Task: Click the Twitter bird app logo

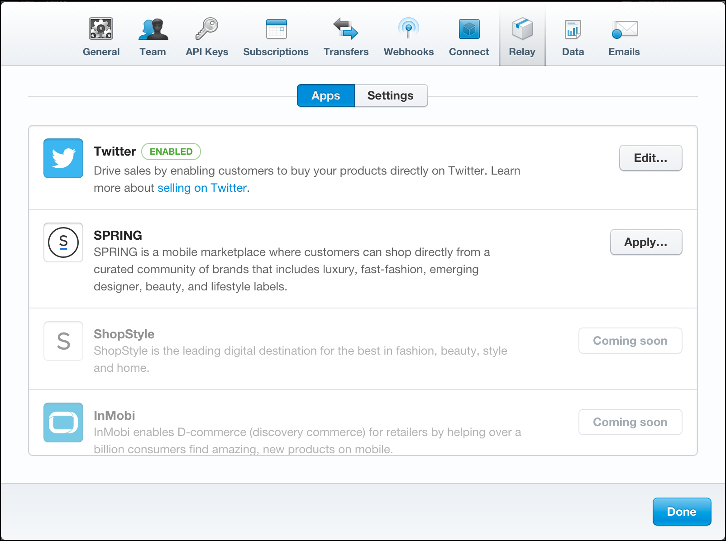Action: 63,158
